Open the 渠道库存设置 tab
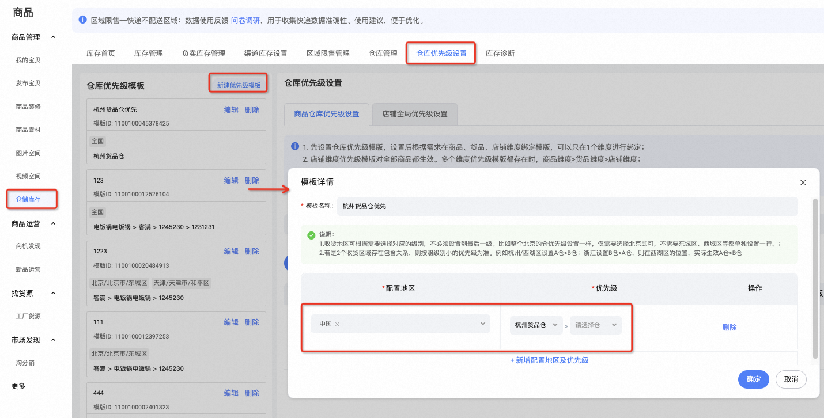Viewport: 824px width, 418px height. point(266,53)
